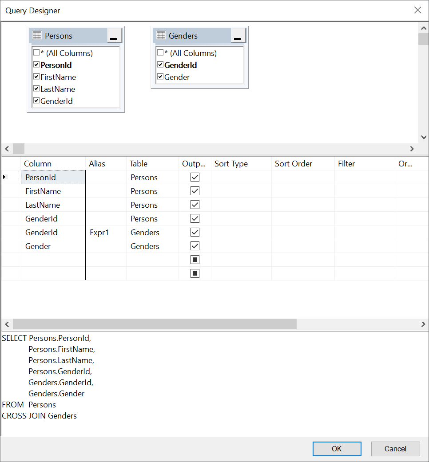429x462 pixels.
Task: Click up arrow on diagram vertical scrollbar
Action: pos(424,28)
